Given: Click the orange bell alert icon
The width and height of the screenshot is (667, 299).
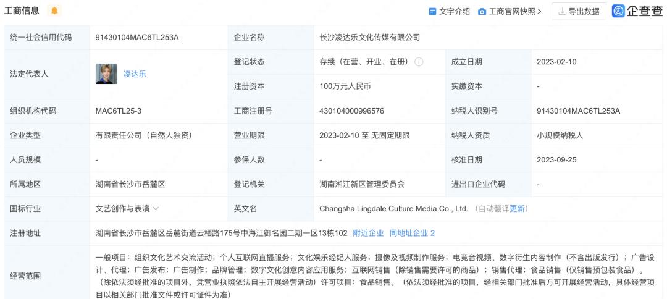Looking at the screenshot, I should click(54, 11).
